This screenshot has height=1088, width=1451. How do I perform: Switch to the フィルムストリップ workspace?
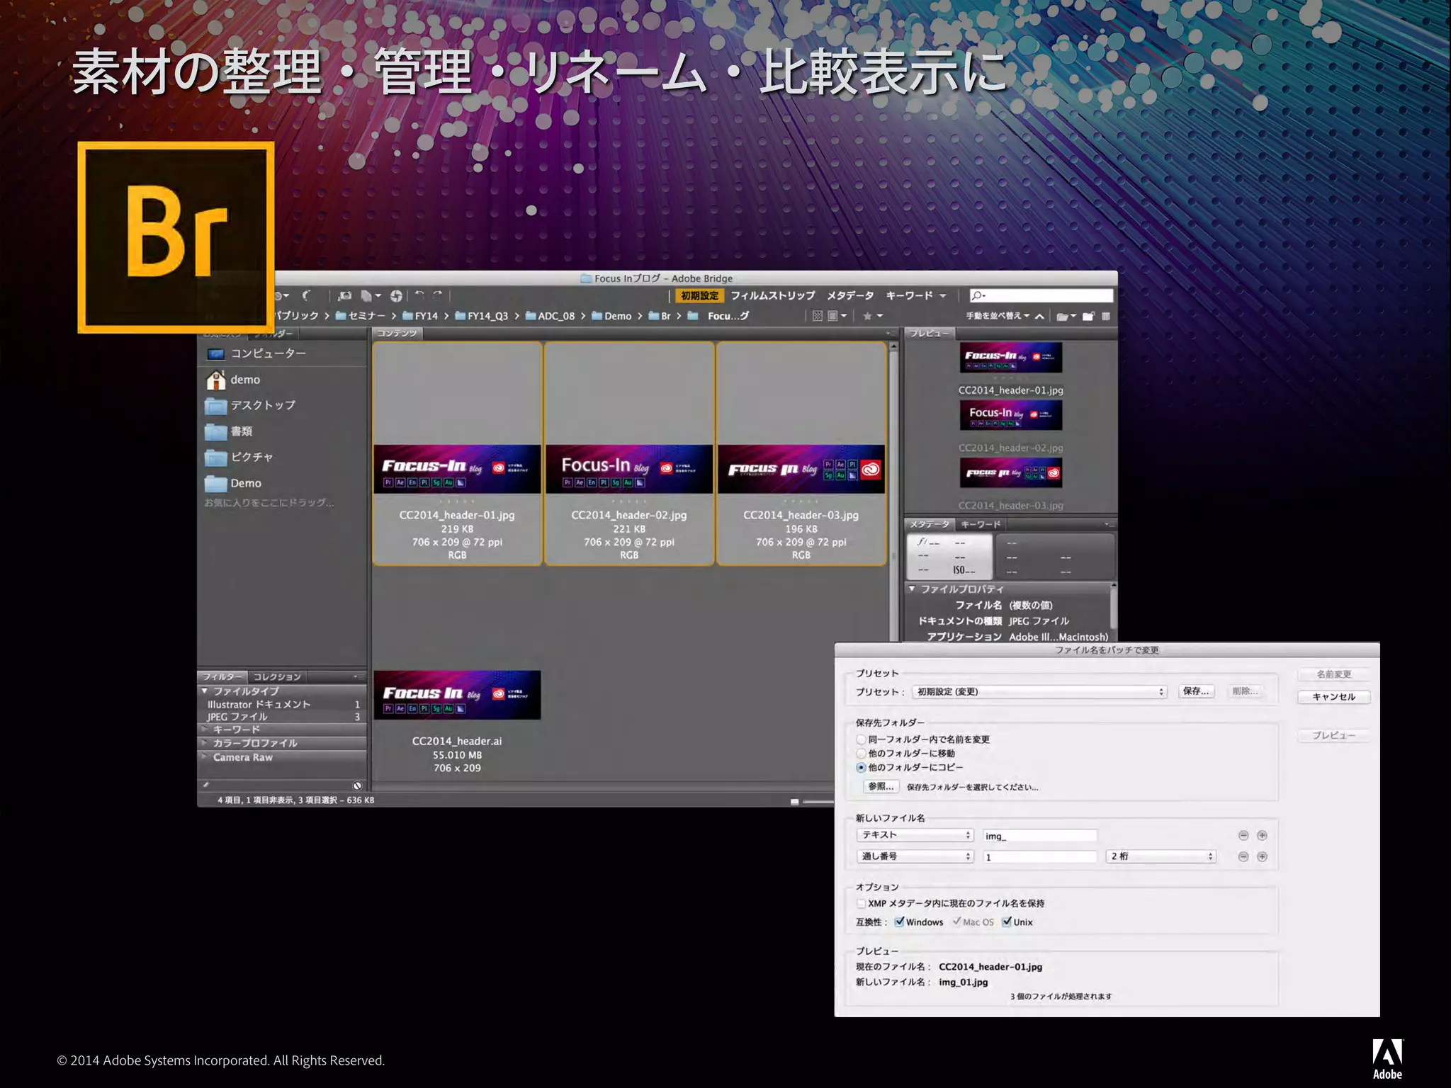(773, 295)
